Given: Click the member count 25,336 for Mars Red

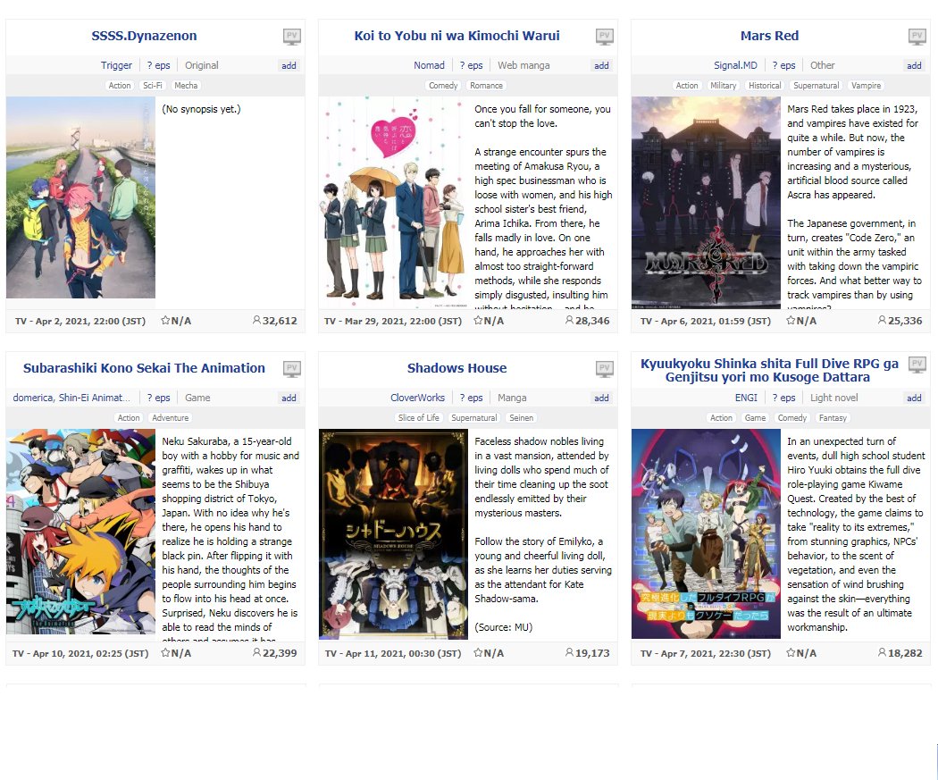Looking at the screenshot, I should click(900, 322).
